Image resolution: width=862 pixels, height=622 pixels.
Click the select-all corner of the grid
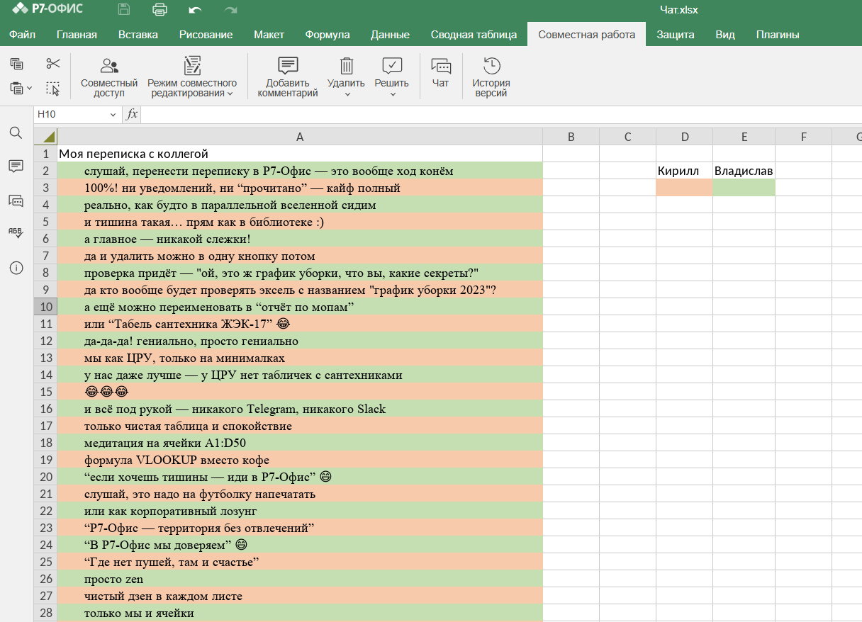(46, 137)
